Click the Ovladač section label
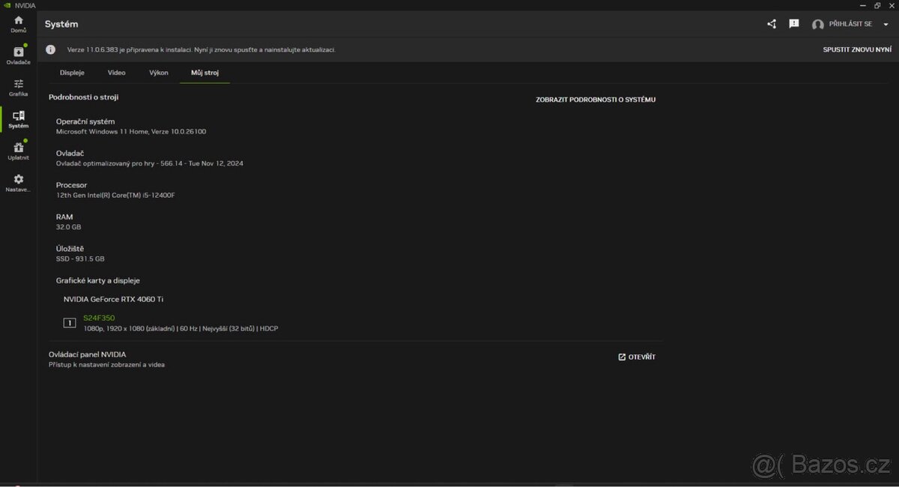 click(70, 153)
